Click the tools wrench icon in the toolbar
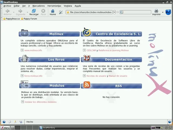This screenshot has width=173, height=130. click(61, 12)
